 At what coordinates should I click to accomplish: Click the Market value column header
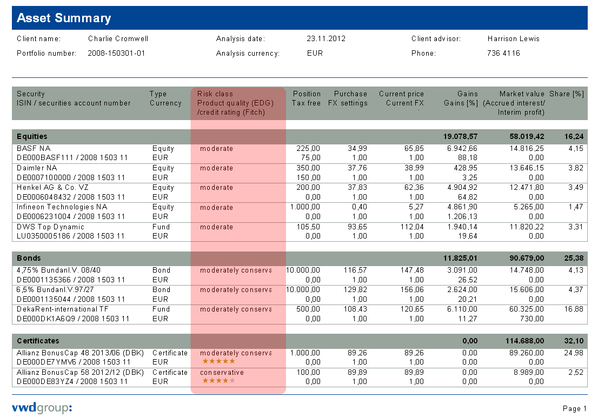[522, 94]
